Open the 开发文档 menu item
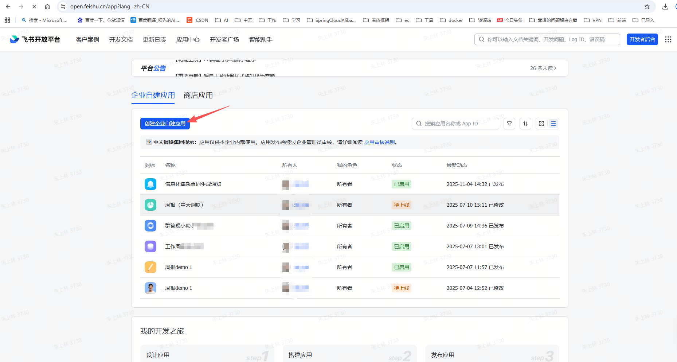 pyautogui.click(x=121, y=39)
